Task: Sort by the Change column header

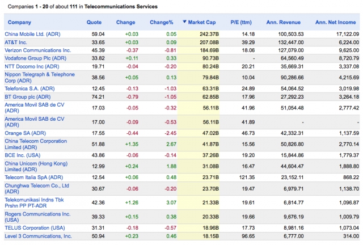Action: coord(125,23)
